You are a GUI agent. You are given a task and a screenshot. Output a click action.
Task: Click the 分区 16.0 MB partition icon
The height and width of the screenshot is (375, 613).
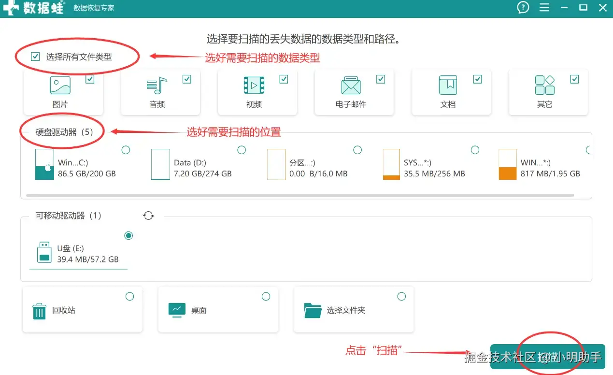pyautogui.click(x=276, y=164)
